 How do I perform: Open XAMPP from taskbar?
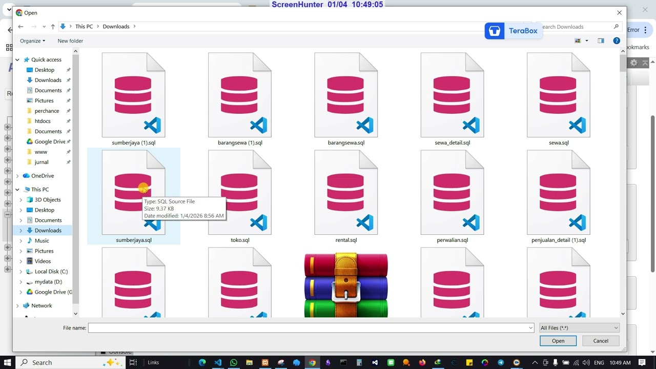[265, 362]
